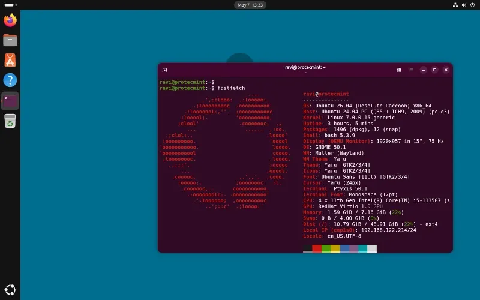Click the first empty ravi@protecmint prompt line
This screenshot has width=480, height=300.
point(187,82)
